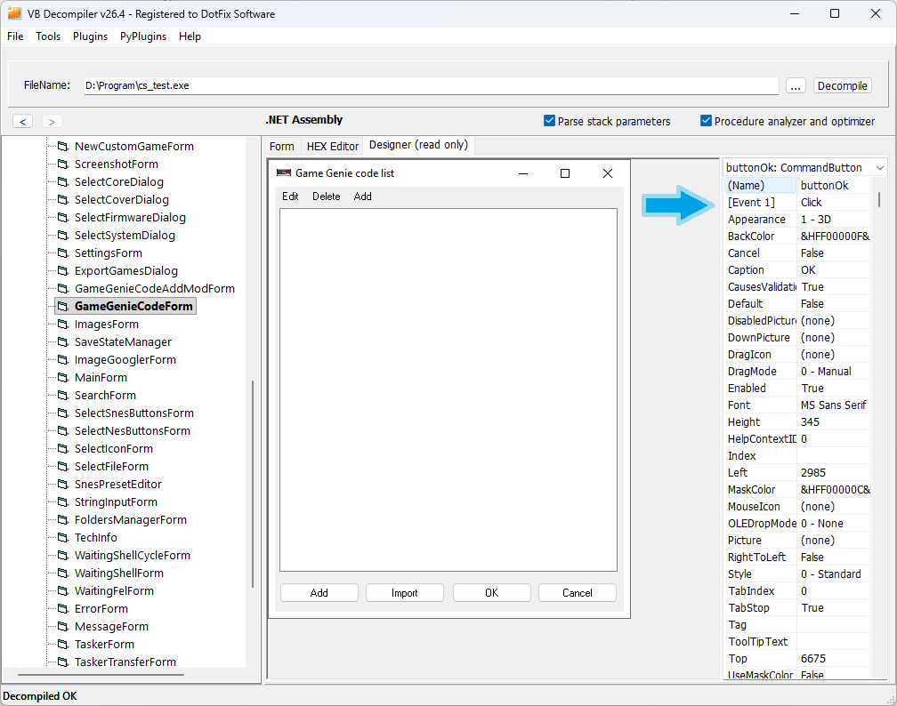The height and width of the screenshot is (706, 897).
Task: Click the Game Genie code list window icon
Action: pyautogui.click(x=284, y=172)
